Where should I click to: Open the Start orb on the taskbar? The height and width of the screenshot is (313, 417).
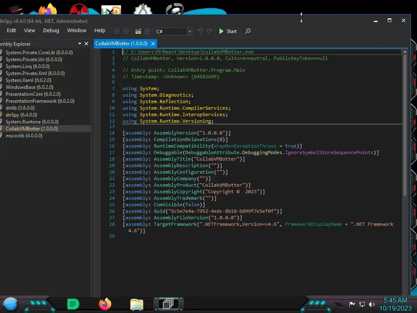click(10, 304)
